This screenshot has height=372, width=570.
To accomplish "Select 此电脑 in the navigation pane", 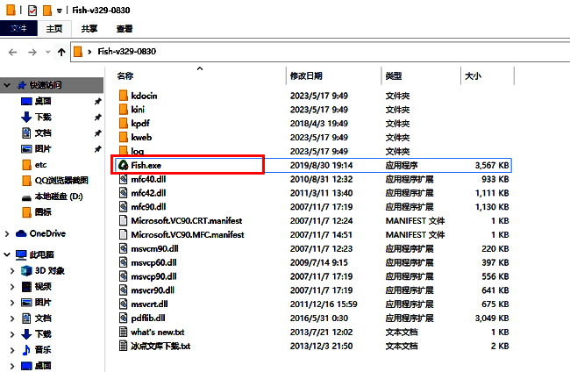I will [41, 254].
